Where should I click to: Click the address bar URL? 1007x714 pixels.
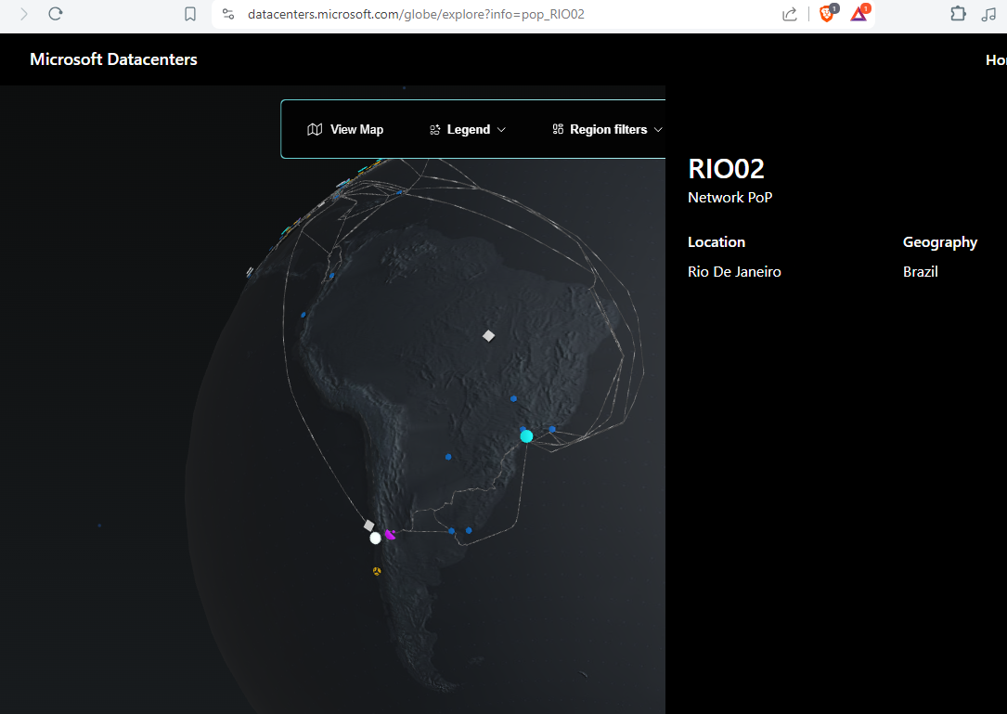[416, 14]
